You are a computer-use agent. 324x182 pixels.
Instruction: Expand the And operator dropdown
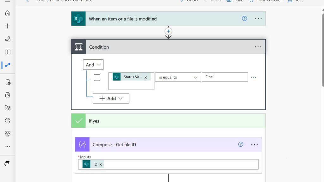tap(93, 65)
